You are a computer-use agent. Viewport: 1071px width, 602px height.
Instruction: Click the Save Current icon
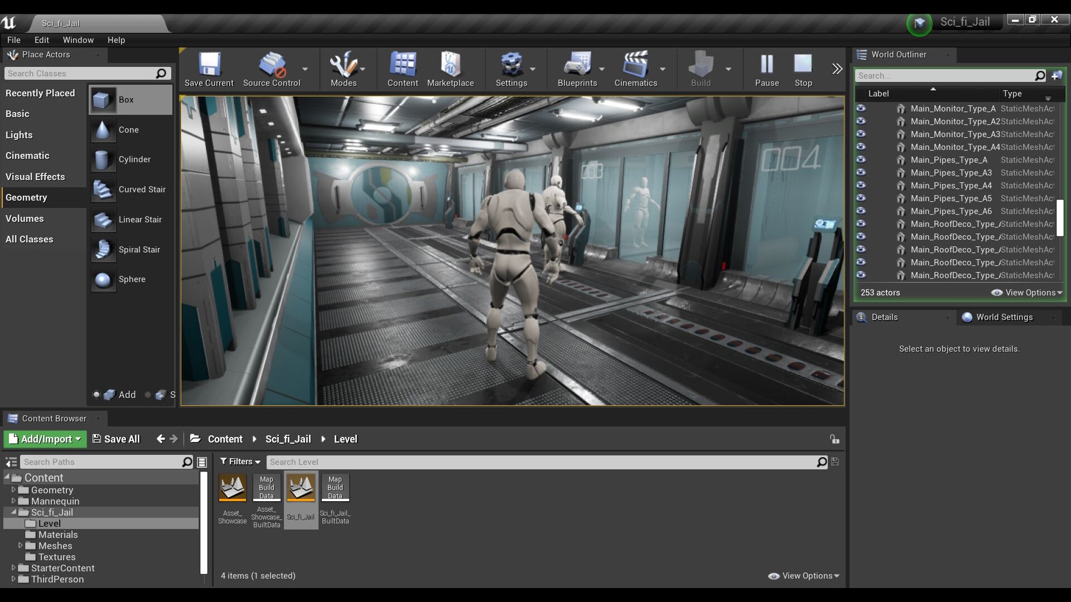209,64
